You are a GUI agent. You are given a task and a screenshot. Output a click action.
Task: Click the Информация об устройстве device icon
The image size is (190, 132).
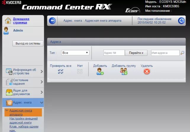coord(9,71)
